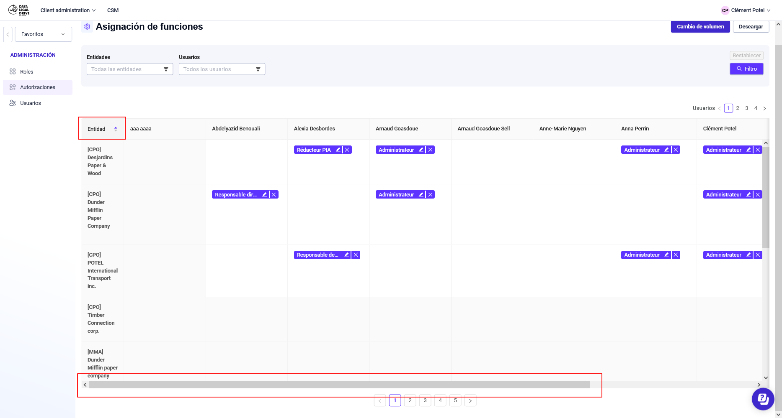Open Client administration dropdown menu

(68, 10)
